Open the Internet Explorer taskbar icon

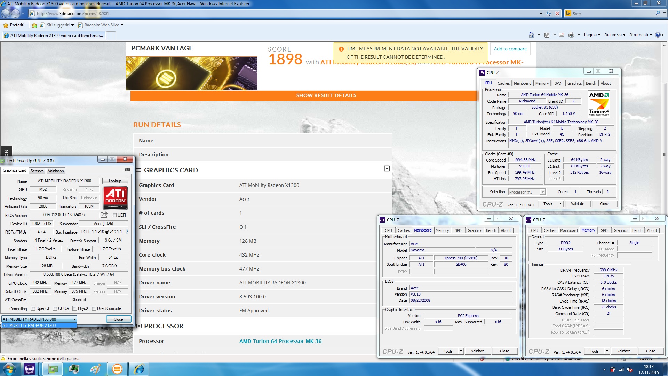tap(139, 369)
